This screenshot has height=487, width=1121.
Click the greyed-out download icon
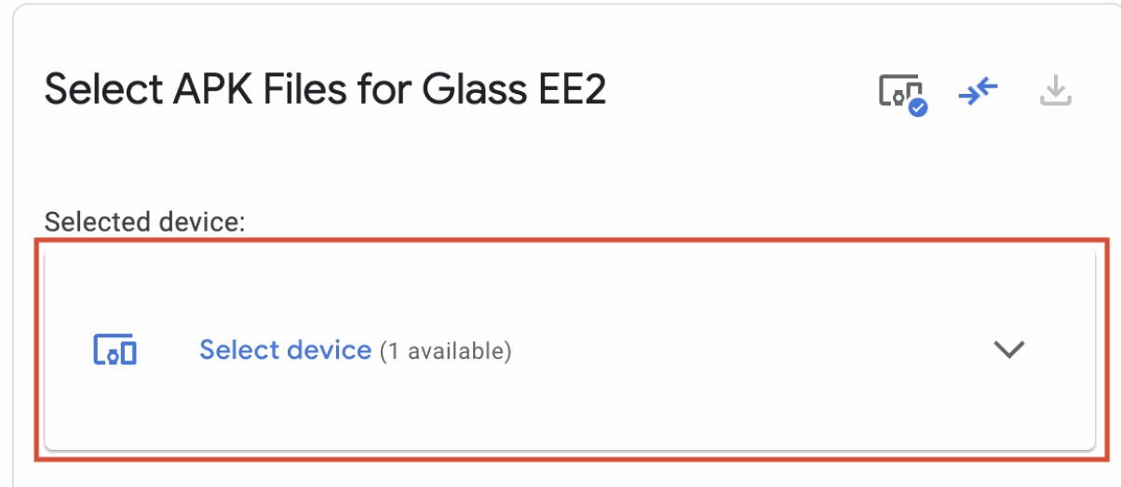click(x=1055, y=91)
